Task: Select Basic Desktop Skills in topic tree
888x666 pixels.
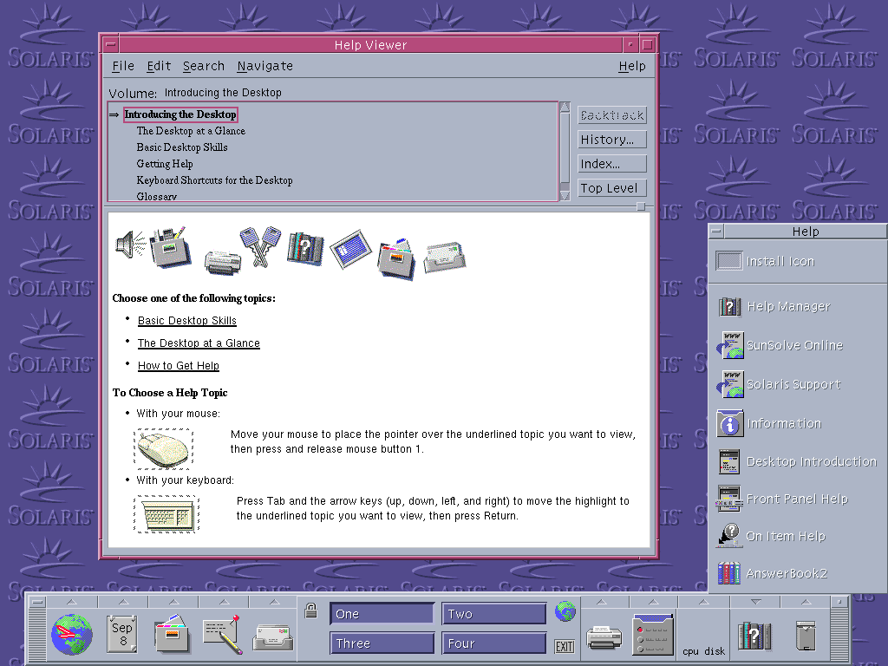Action: pyautogui.click(x=182, y=147)
